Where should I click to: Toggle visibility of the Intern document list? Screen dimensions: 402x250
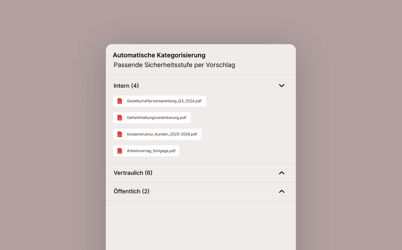[281, 86]
